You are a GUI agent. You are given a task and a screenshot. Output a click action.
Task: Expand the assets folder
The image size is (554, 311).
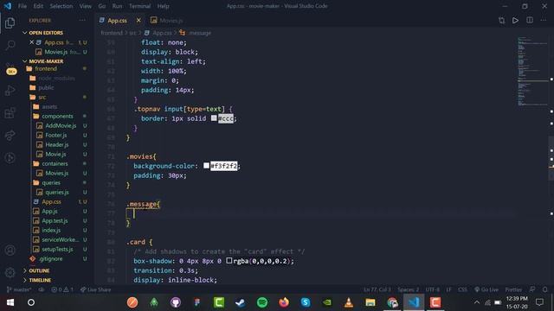pos(49,106)
